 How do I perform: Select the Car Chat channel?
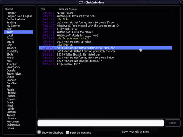12,83
